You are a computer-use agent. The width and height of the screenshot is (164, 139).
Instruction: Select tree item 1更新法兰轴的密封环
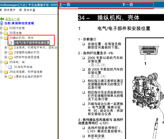tap(28, 77)
